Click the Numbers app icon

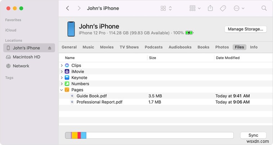pos(67,84)
